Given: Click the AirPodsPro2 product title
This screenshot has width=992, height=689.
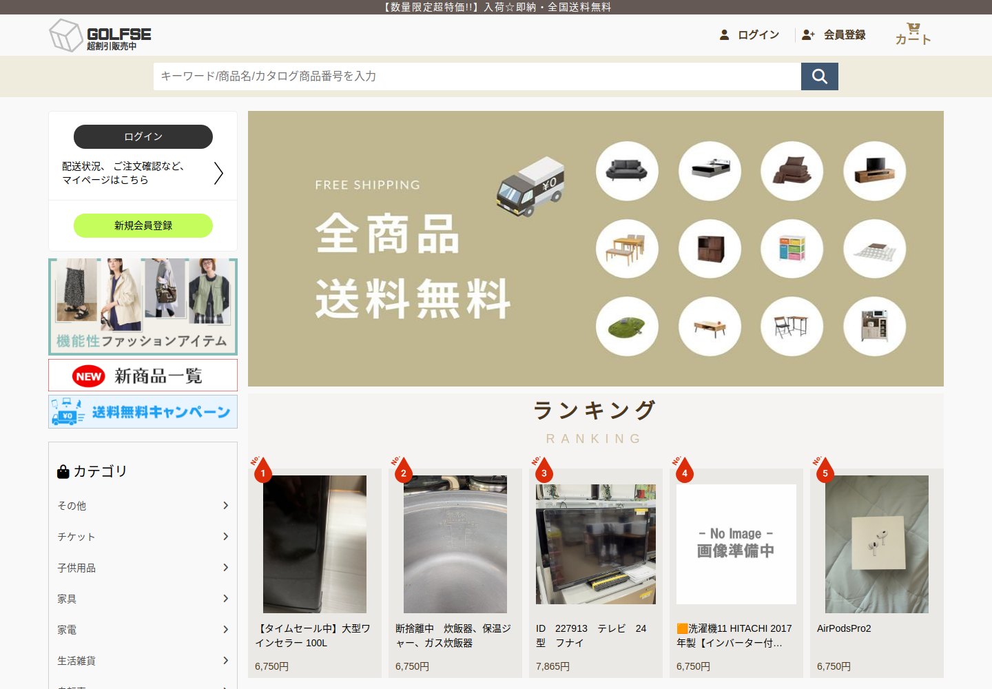Looking at the screenshot, I should click(x=844, y=628).
